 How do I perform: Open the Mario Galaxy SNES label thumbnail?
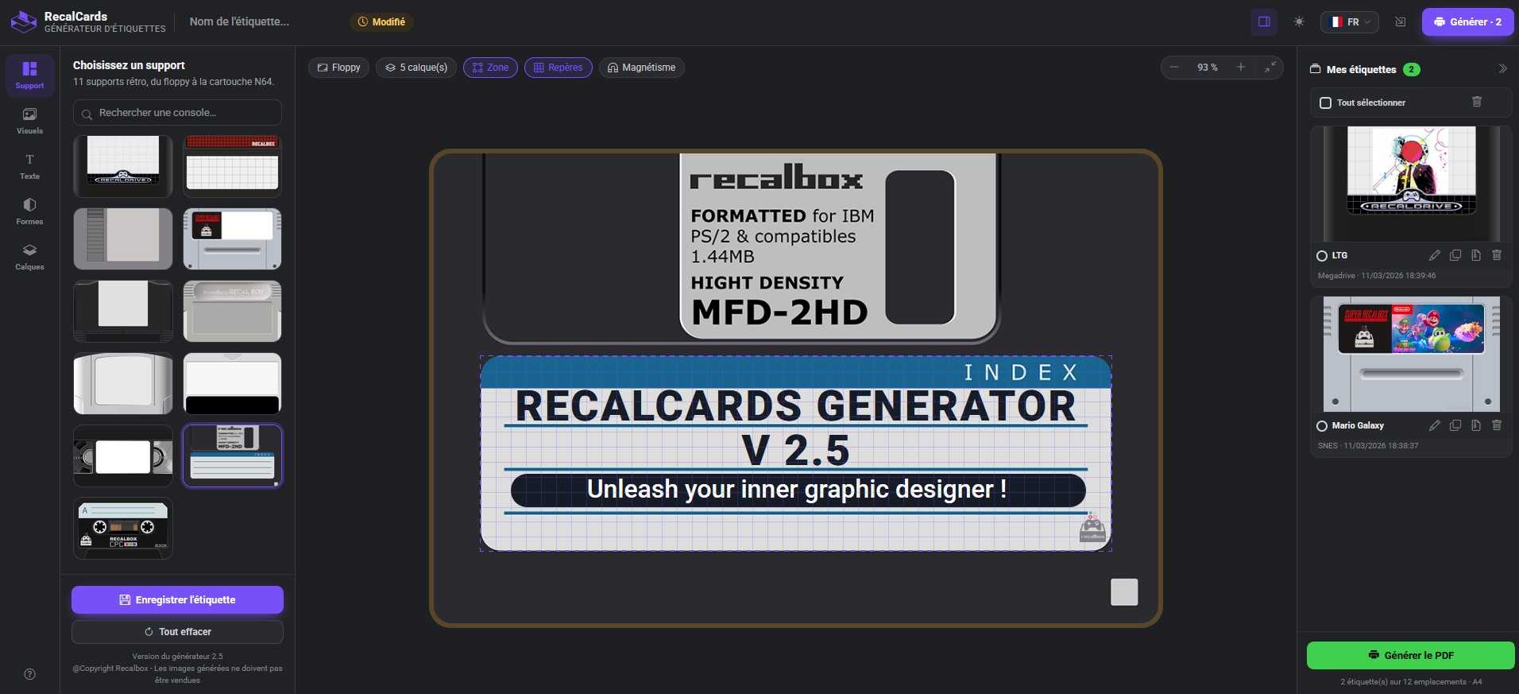tap(1411, 354)
